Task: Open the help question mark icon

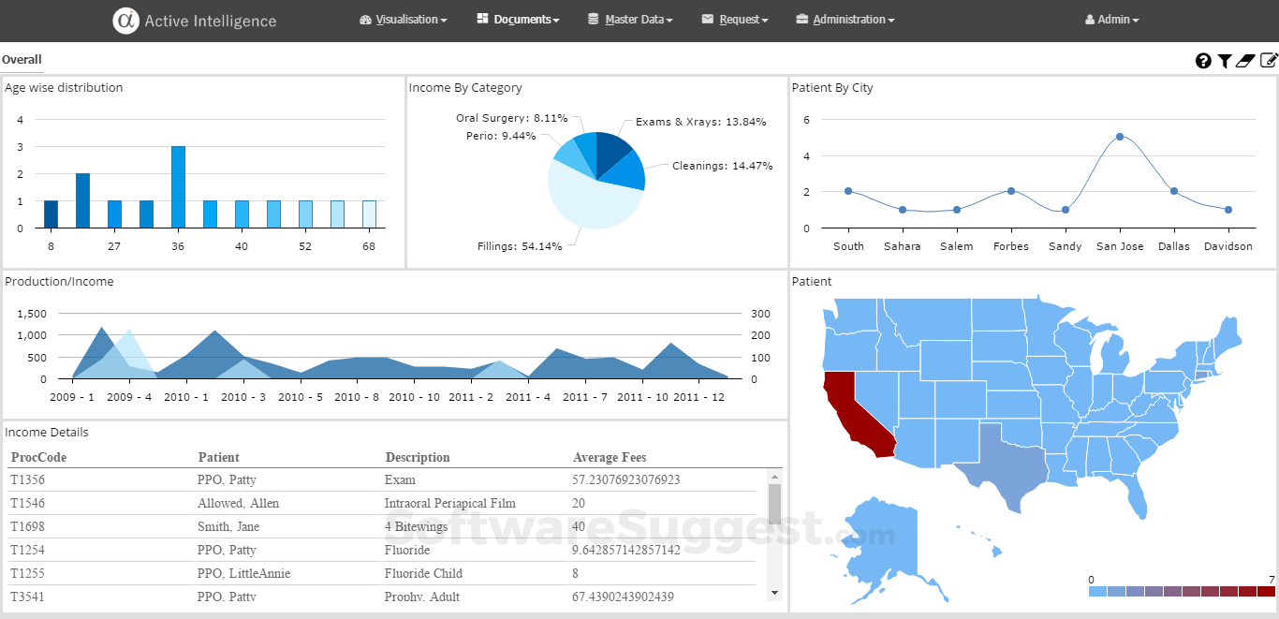Action: (x=1203, y=60)
